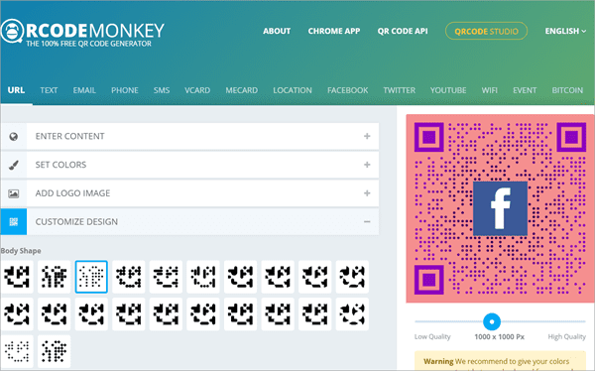
Task: Select the second body shape in the top row
Action: tap(55, 277)
